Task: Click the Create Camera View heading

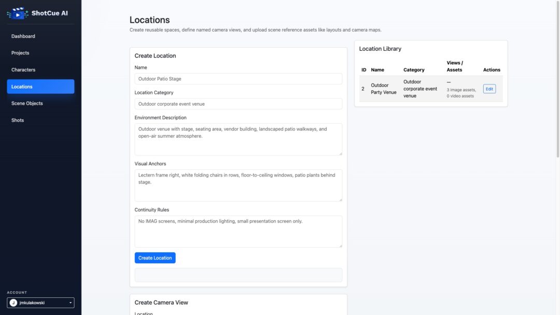Action: [161, 303]
